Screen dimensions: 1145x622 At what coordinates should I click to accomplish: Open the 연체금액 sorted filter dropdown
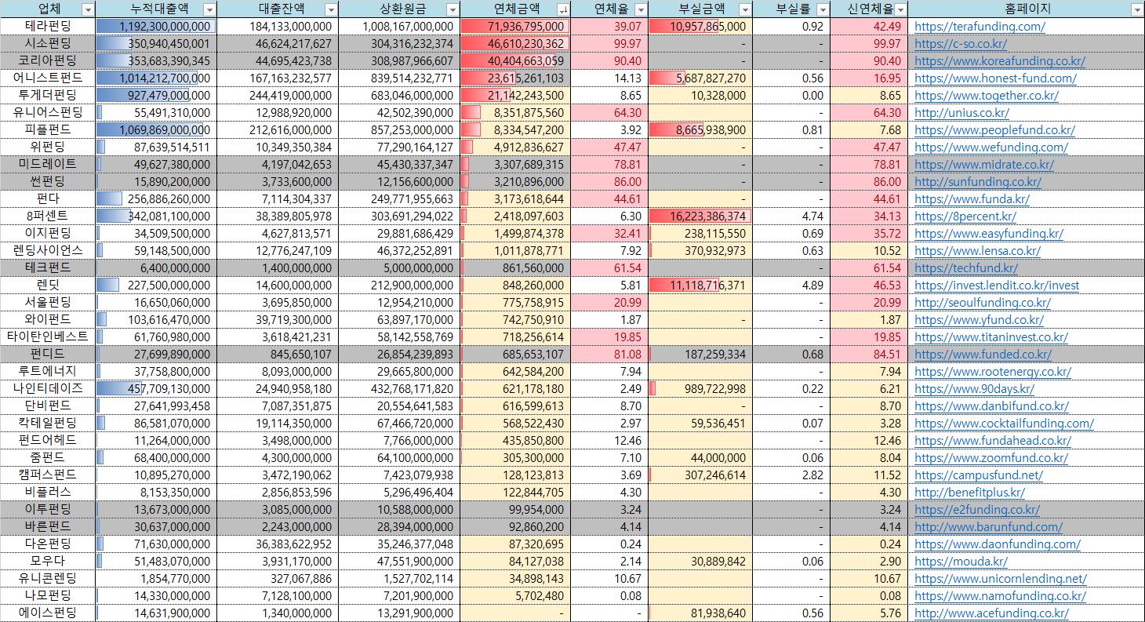coord(563,9)
